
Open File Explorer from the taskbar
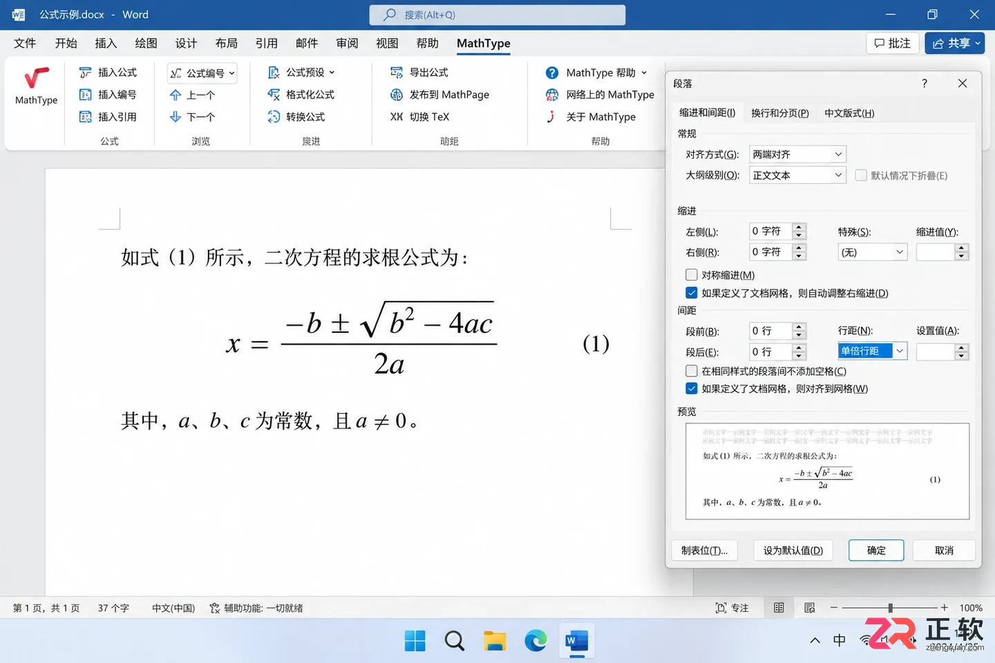coord(495,641)
